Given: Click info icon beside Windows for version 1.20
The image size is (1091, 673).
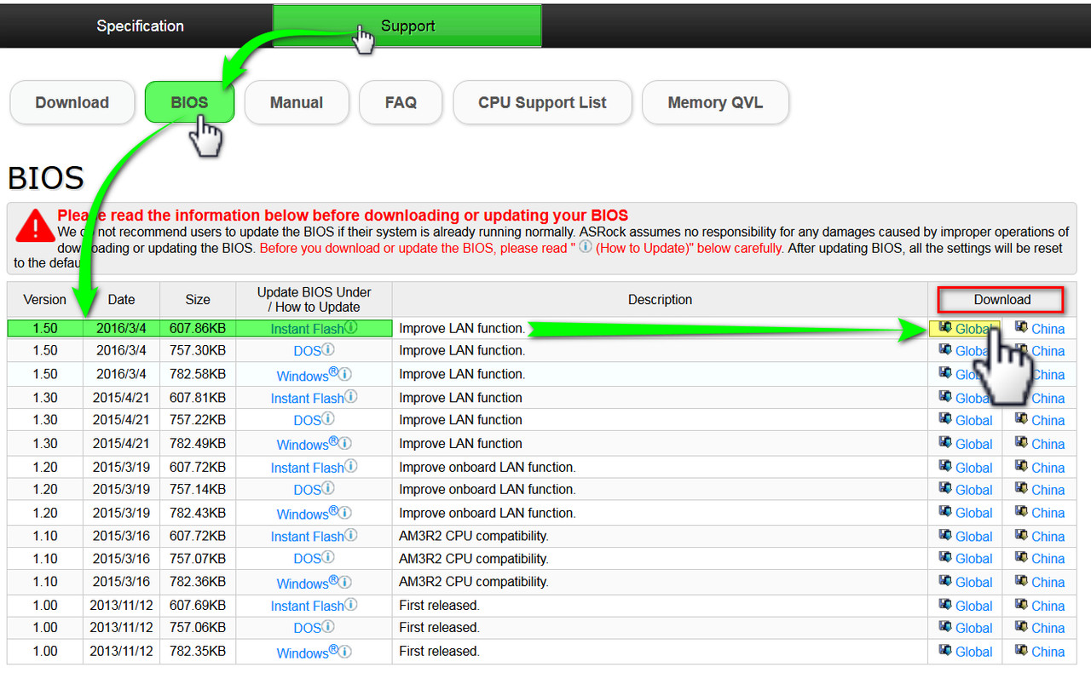Looking at the screenshot, I should coord(345,513).
